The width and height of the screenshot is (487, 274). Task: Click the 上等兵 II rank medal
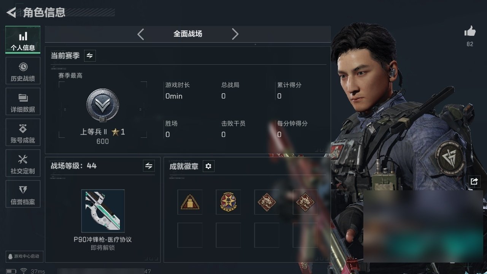(x=103, y=105)
